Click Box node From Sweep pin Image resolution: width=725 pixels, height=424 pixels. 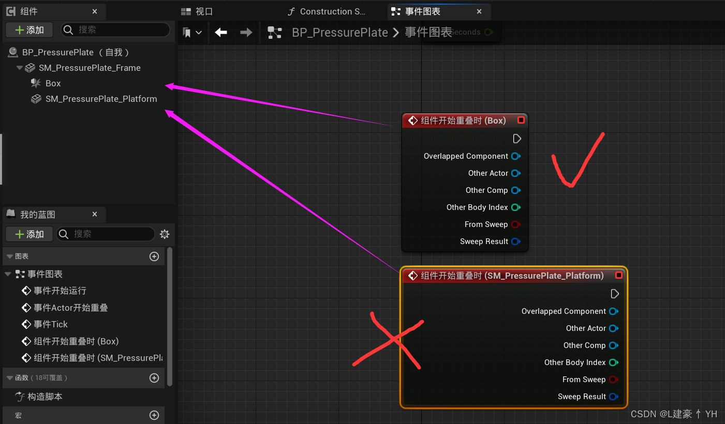[516, 224]
